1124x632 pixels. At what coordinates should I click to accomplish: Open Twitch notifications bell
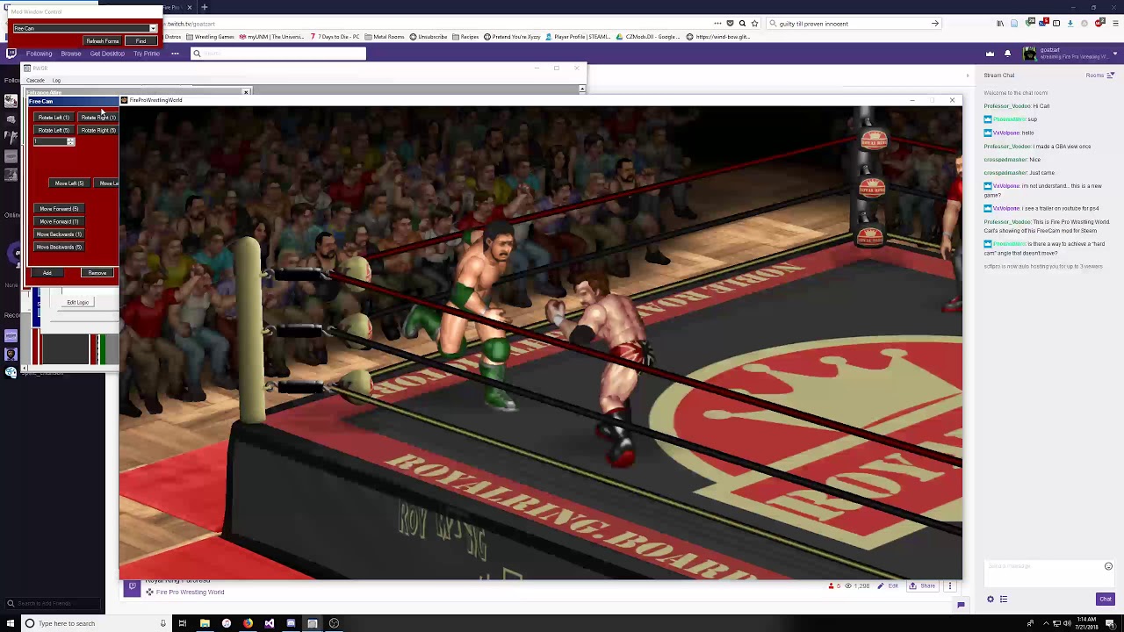[1007, 54]
